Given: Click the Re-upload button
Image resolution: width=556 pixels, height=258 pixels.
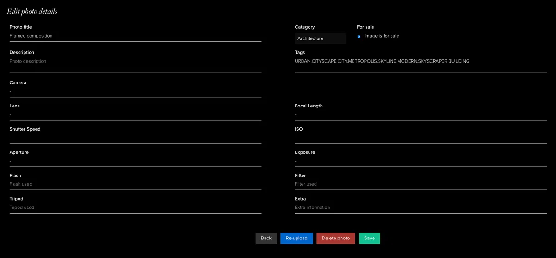Looking at the screenshot, I should point(297,238).
